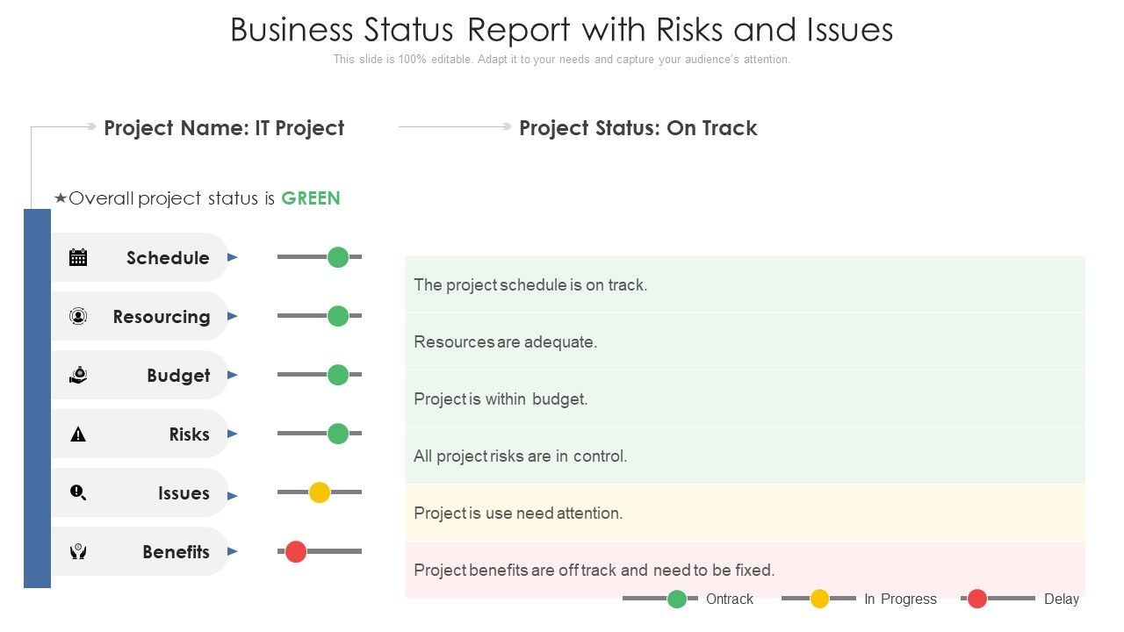Click 'Project is use need attention.' row

745,513
